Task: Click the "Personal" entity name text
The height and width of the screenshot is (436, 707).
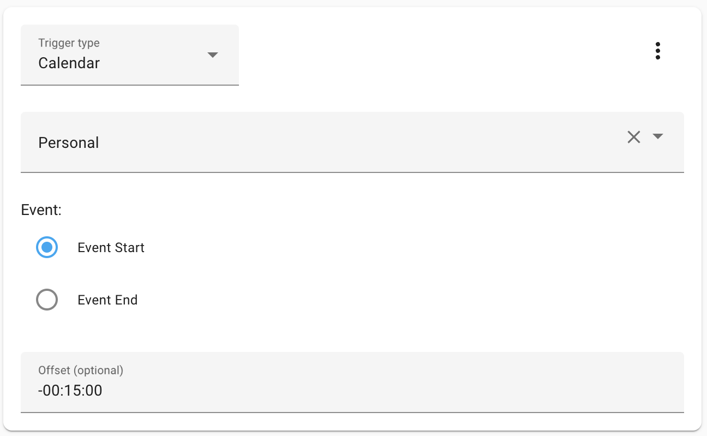Action: tap(69, 143)
